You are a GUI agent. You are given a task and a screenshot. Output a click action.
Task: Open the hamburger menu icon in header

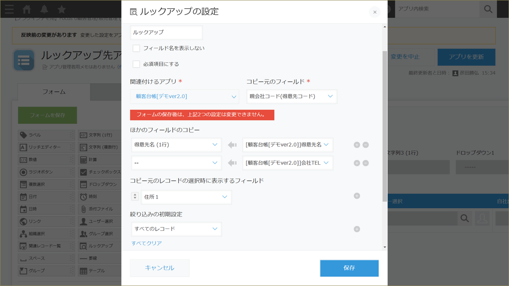click(9, 9)
